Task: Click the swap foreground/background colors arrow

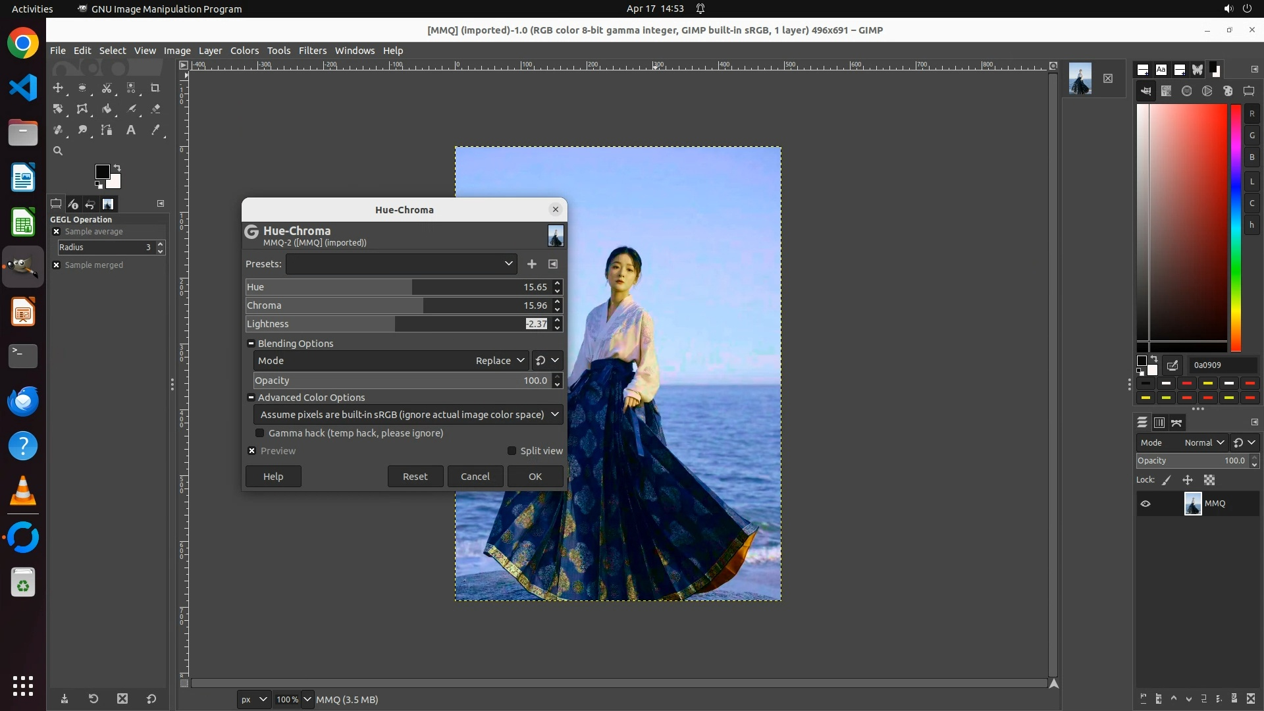Action: pos(117,167)
